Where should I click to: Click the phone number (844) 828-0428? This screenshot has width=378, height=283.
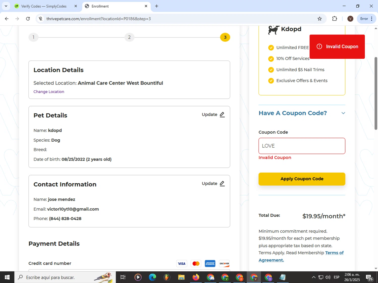pos(65,219)
